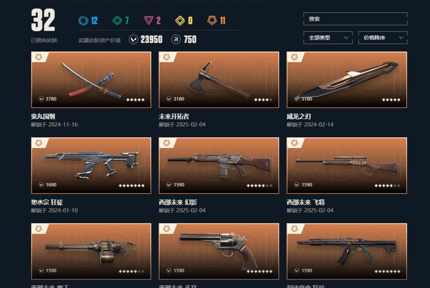Viewport: 430px width, 288px height.
Task: Open the 价格降序 sort dropdown
Action: point(383,37)
